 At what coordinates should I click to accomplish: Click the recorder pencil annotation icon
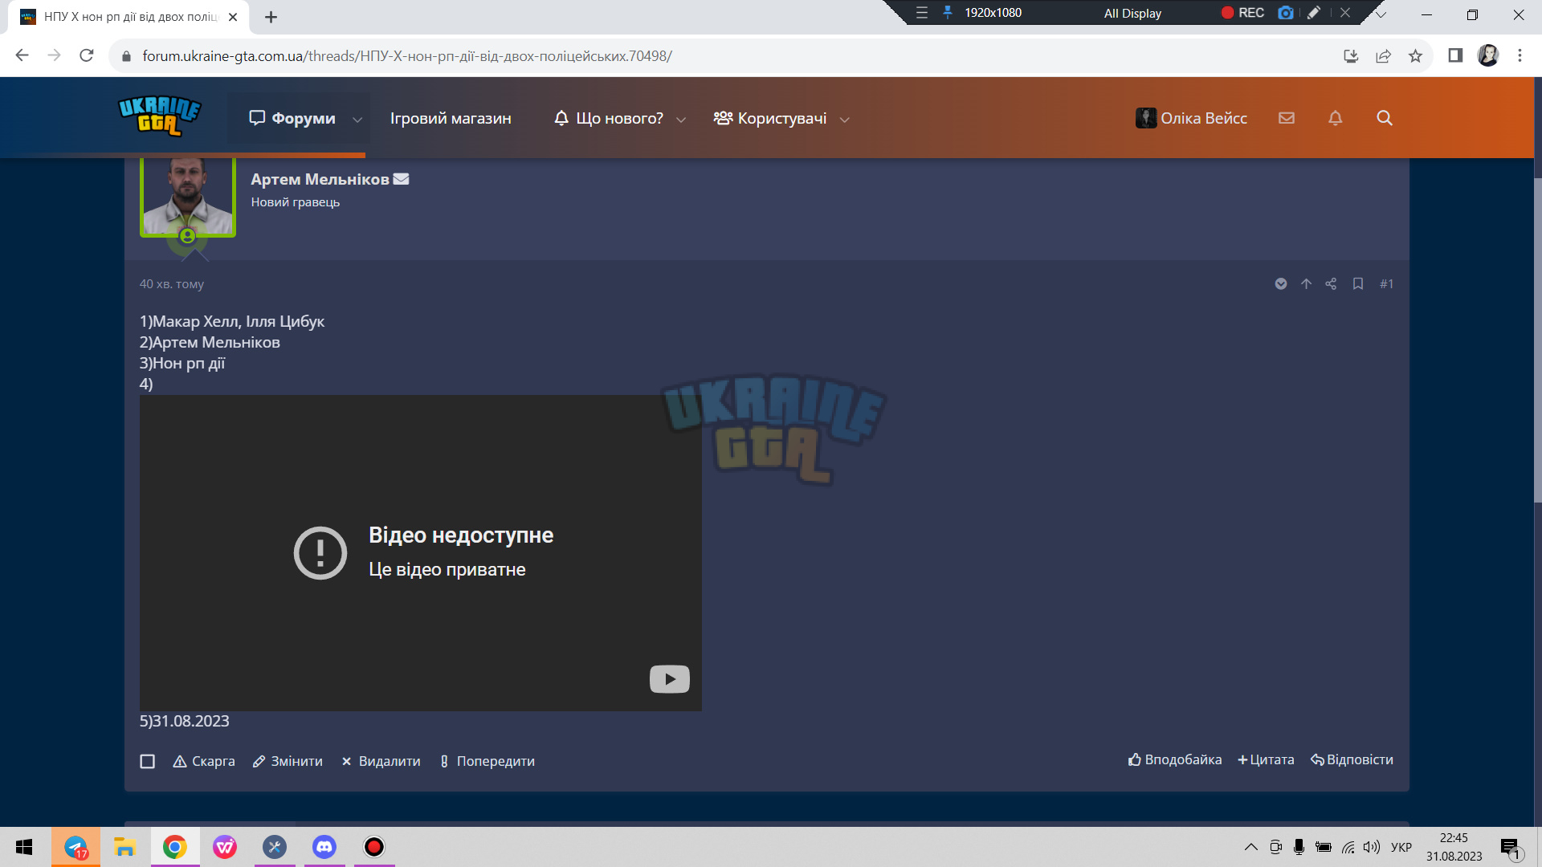(1314, 13)
